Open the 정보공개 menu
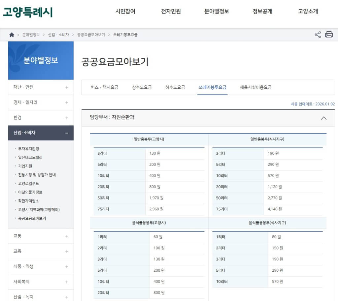 coord(262,11)
